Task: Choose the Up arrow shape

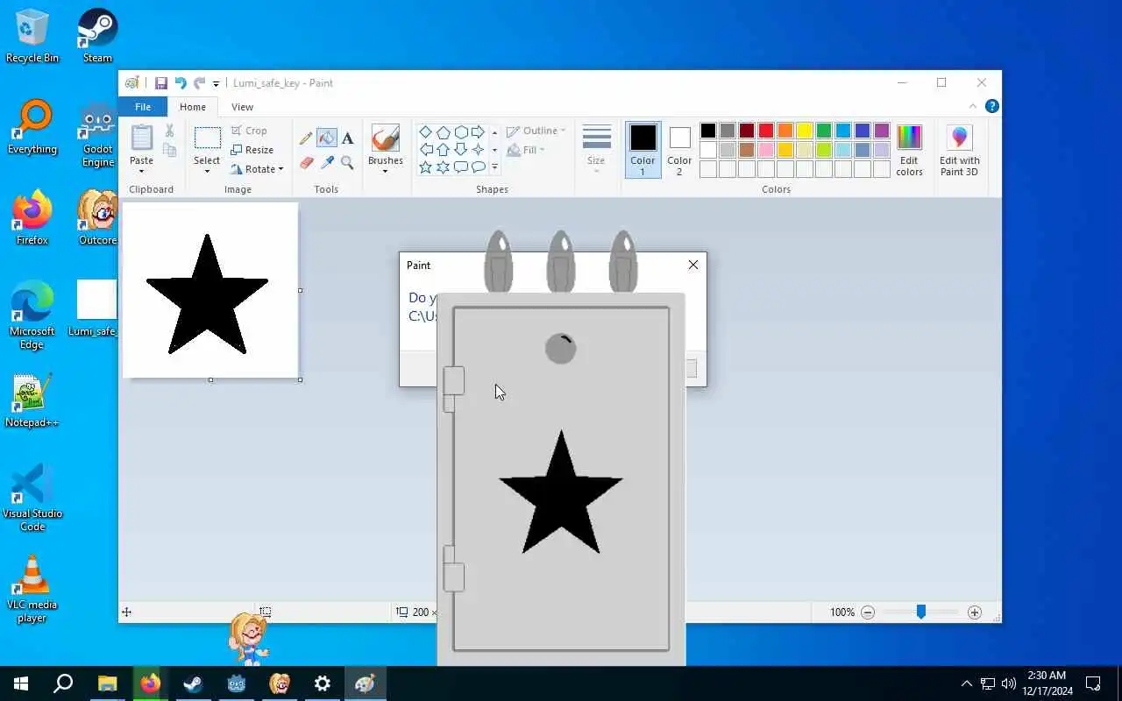Action: 443,150
